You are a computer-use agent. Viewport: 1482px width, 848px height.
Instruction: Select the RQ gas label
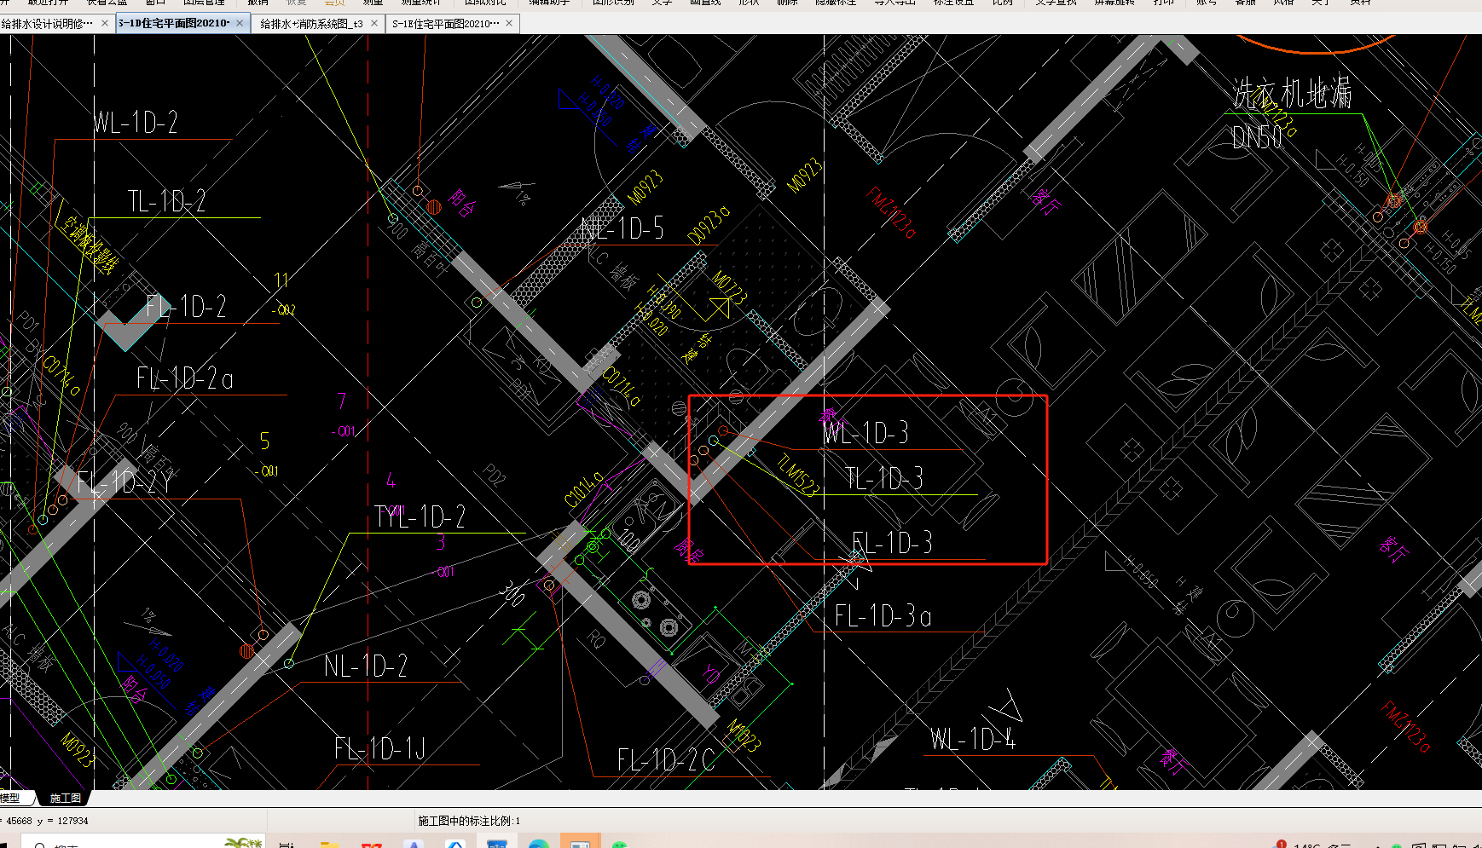596,638
